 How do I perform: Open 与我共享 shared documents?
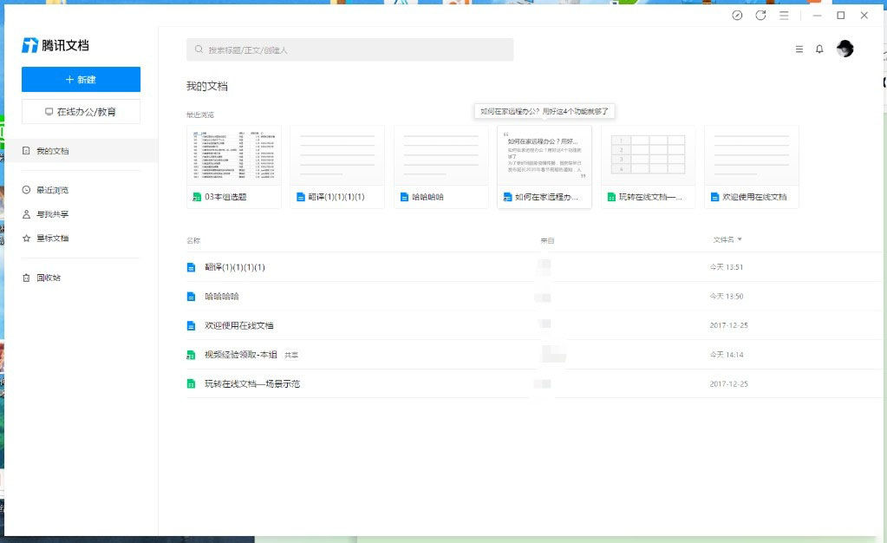[x=52, y=214]
